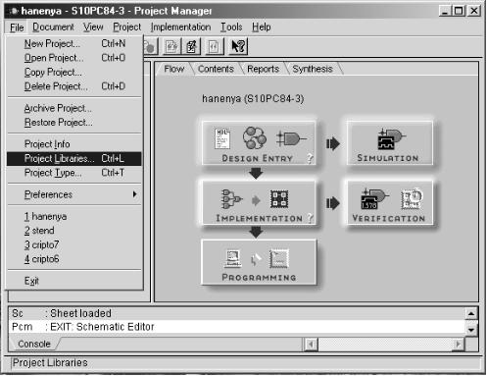This screenshot has height=376, width=487.
Task: Open the Preferences menu entry
Action: pyautogui.click(x=74, y=194)
